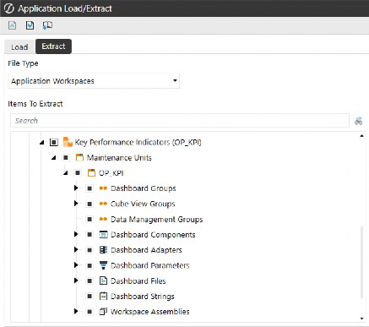Select the Extract tab
This screenshot has width=369, height=327.
point(53,46)
